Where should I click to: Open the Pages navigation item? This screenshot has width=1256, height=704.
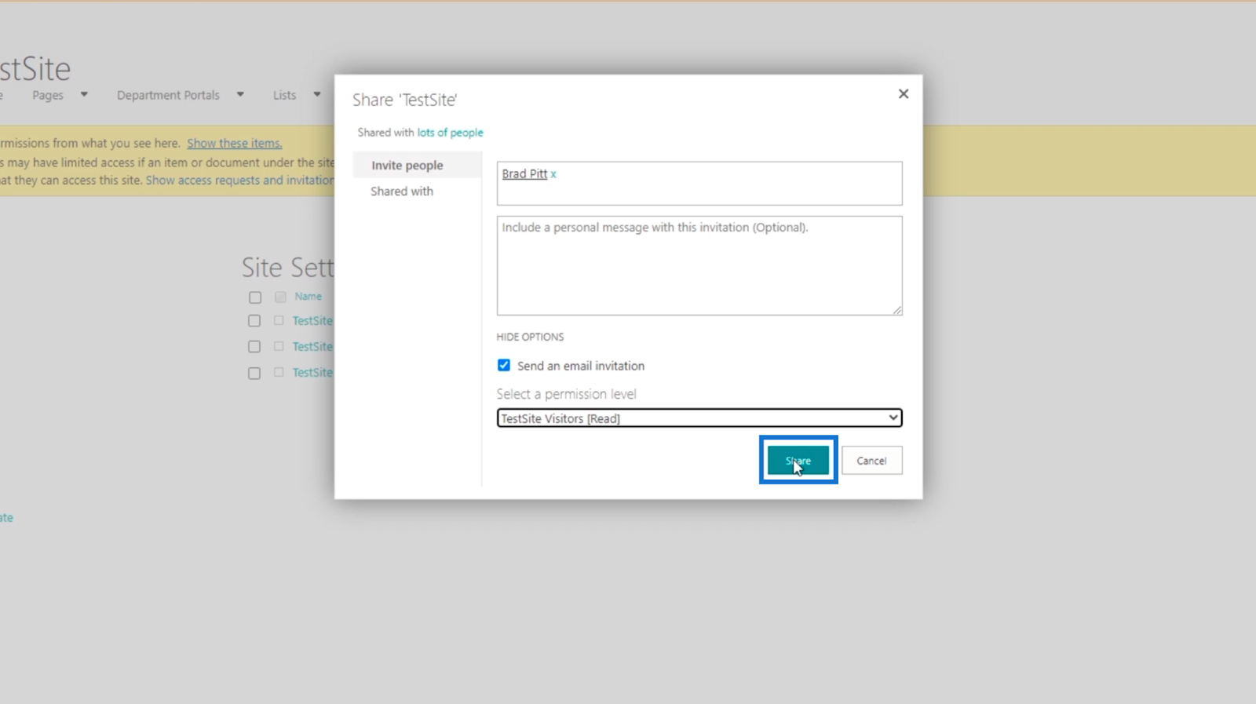pyautogui.click(x=48, y=95)
